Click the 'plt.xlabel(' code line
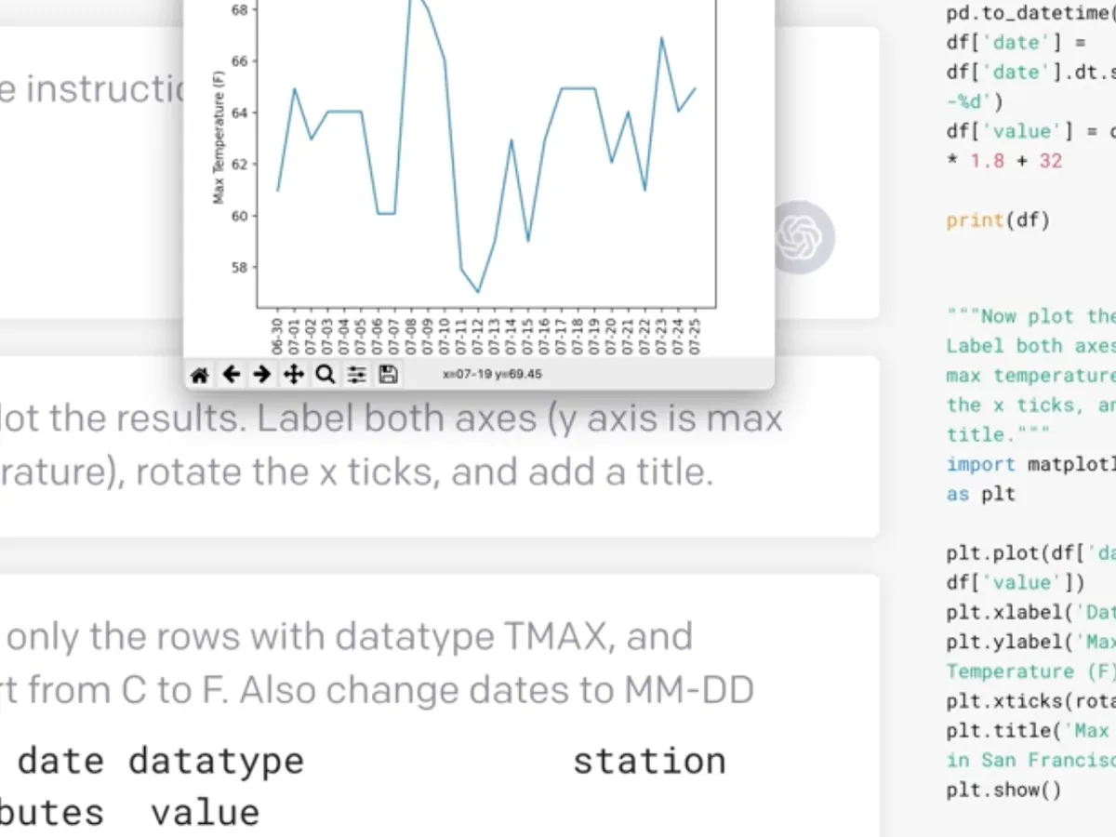The width and height of the screenshot is (1116, 837). click(1030, 612)
